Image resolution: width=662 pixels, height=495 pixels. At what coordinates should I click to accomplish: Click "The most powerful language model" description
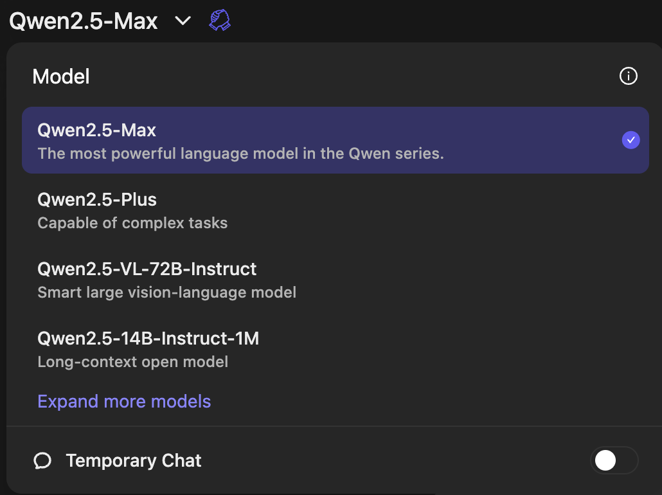[240, 154]
